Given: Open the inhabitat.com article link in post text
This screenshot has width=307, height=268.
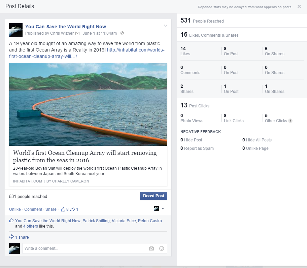Looking at the screenshot, I should [x=136, y=50].
